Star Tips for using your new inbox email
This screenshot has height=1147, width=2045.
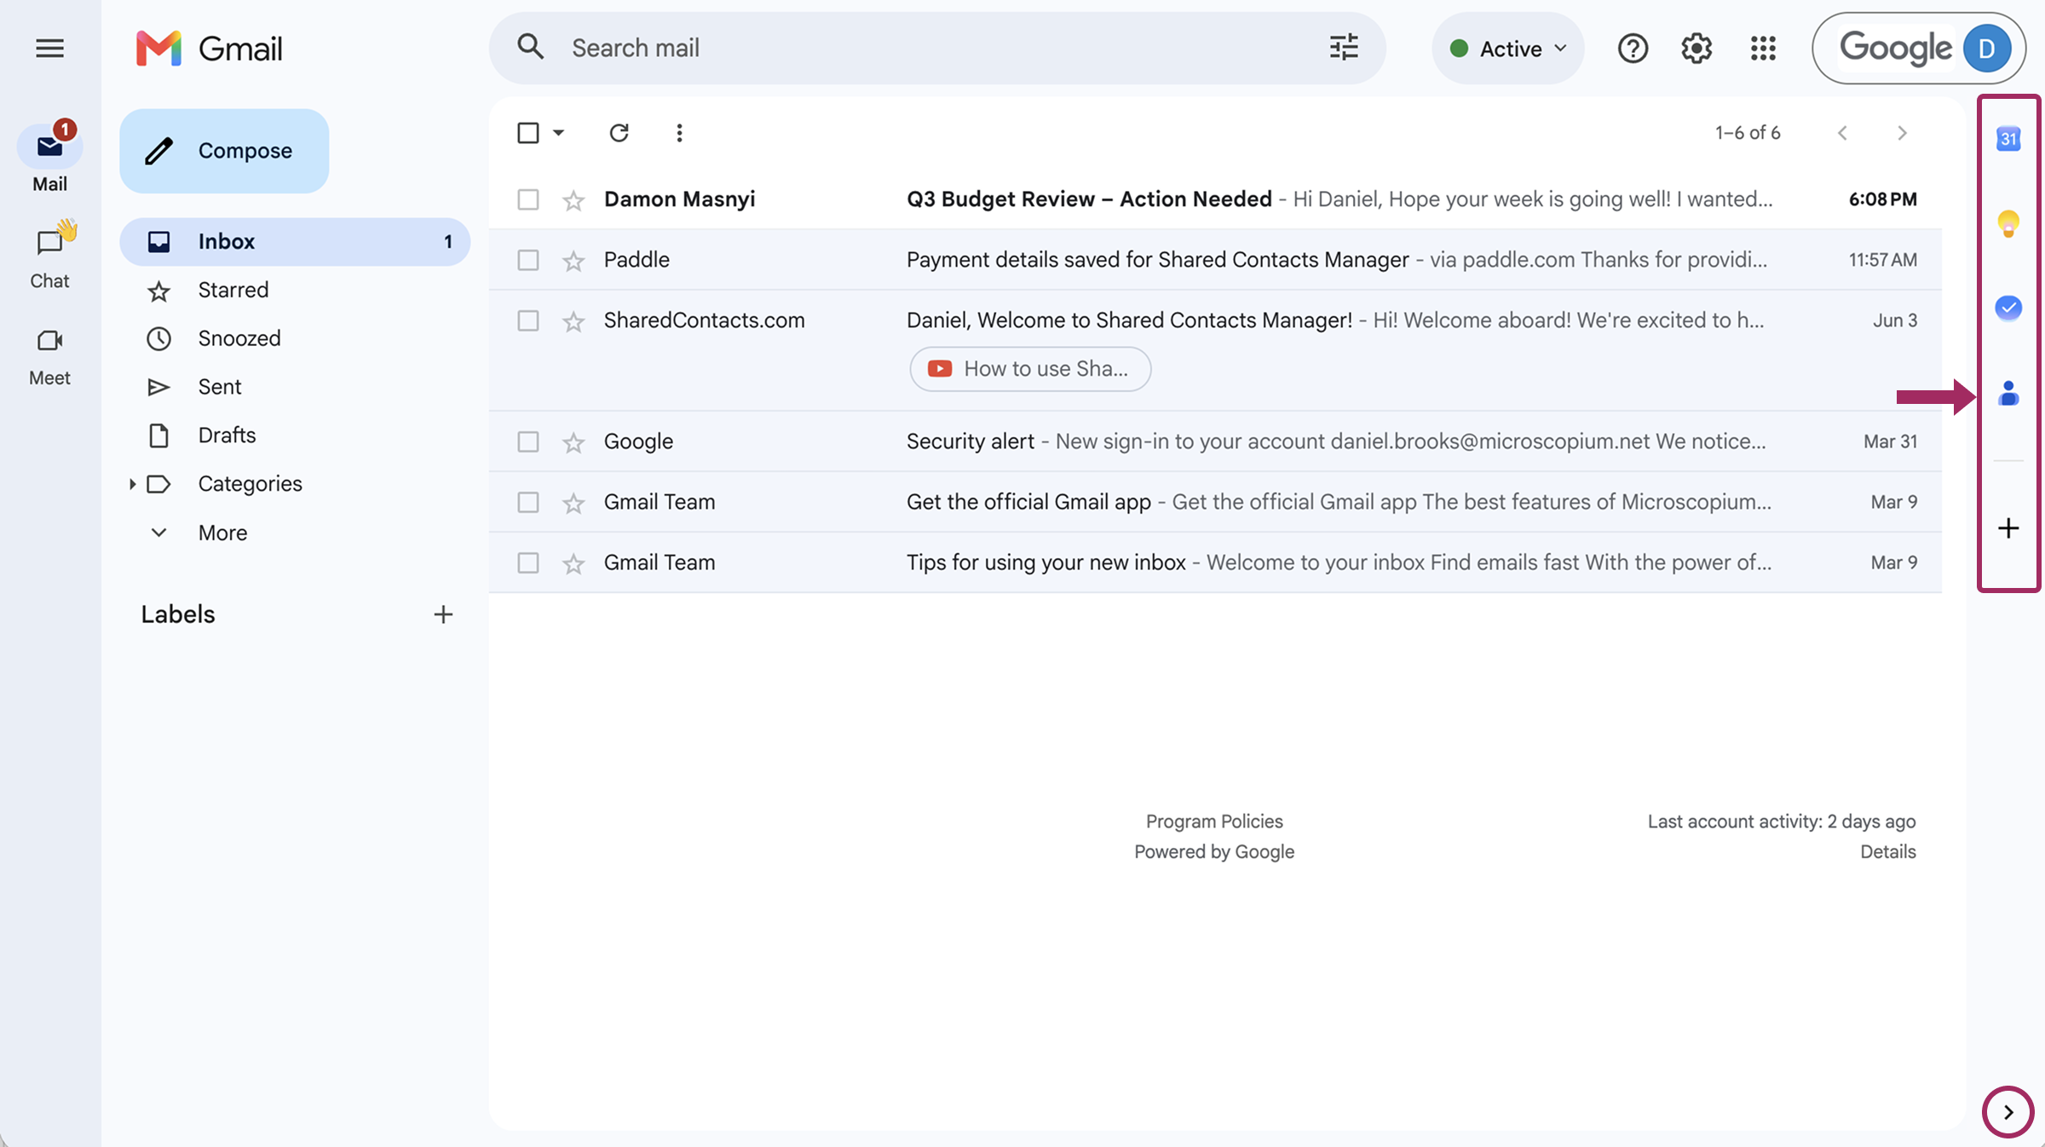pos(573,563)
